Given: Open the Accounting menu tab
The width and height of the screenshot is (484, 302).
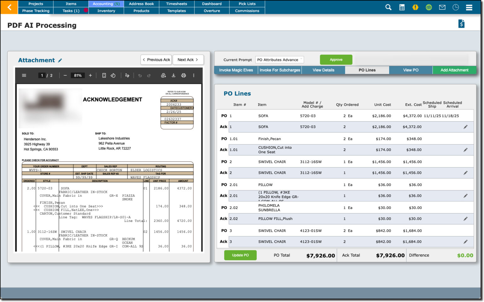Looking at the screenshot, I should 106,4.
